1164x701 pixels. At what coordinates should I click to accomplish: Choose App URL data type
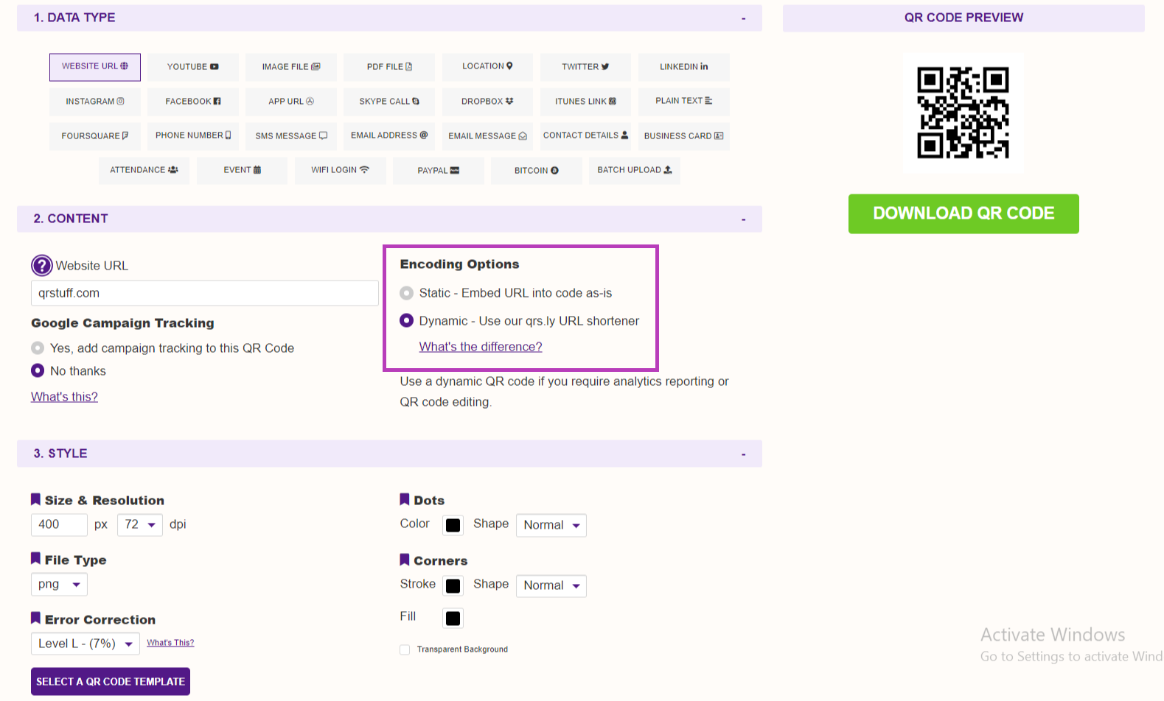[290, 102]
